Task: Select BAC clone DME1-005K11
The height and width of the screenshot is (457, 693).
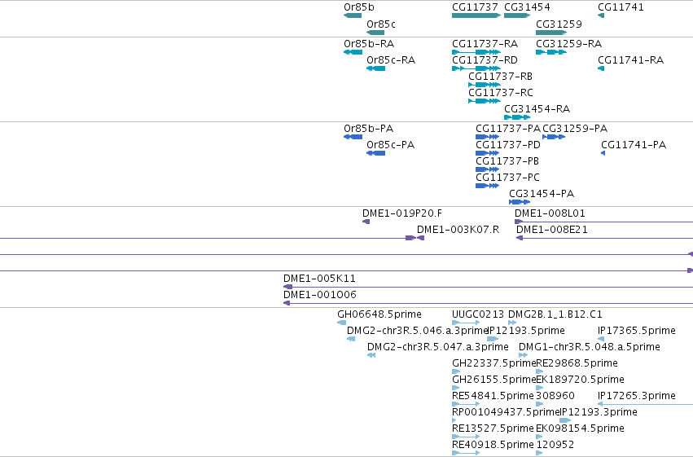Action: click(x=488, y=287)
